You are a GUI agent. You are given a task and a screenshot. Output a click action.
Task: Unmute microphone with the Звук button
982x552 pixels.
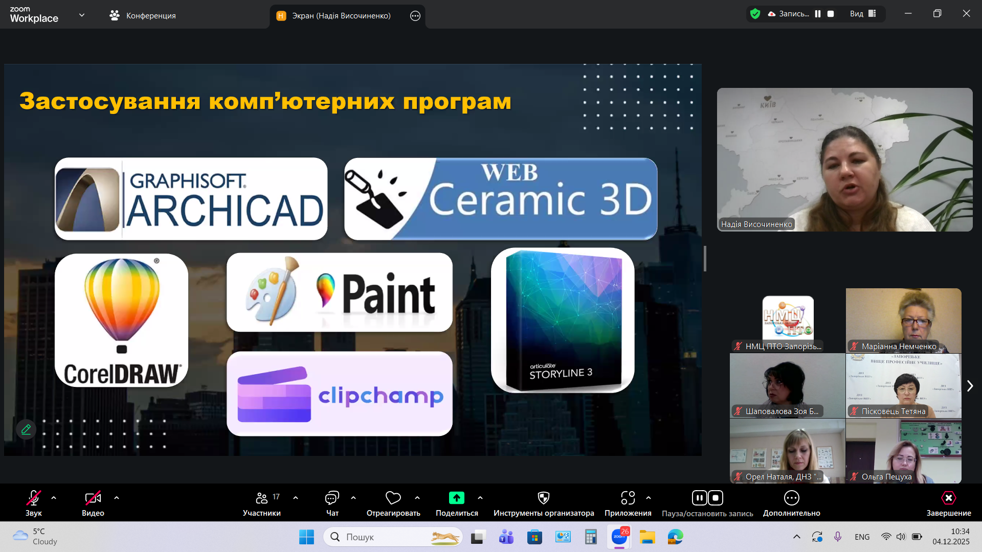pyautogui.click(x=34, y=503)
